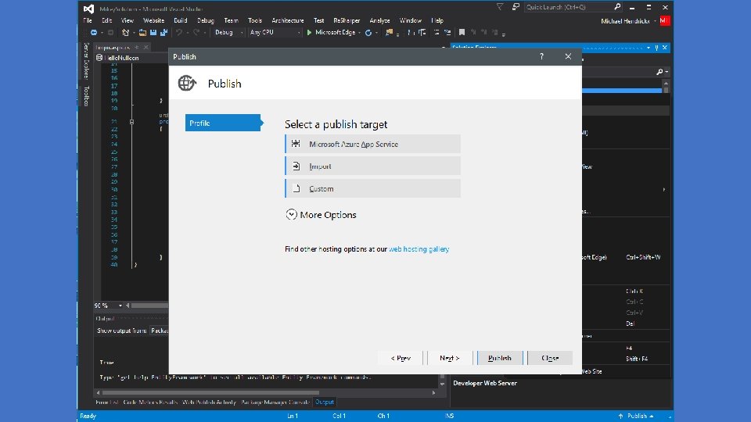Open the View menu
Screen dimensions: 751x422
click(x=128, y=20)
